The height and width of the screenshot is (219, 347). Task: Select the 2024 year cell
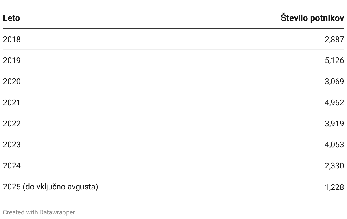pyautogui.click(x=12, y=166)
